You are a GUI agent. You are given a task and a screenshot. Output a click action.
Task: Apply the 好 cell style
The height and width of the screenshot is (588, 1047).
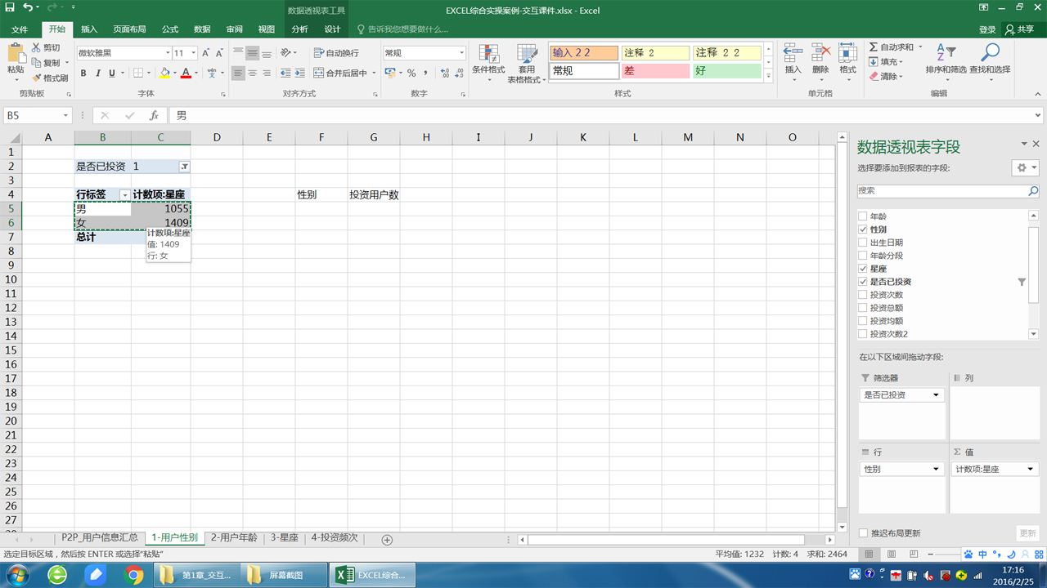point(727,71)
